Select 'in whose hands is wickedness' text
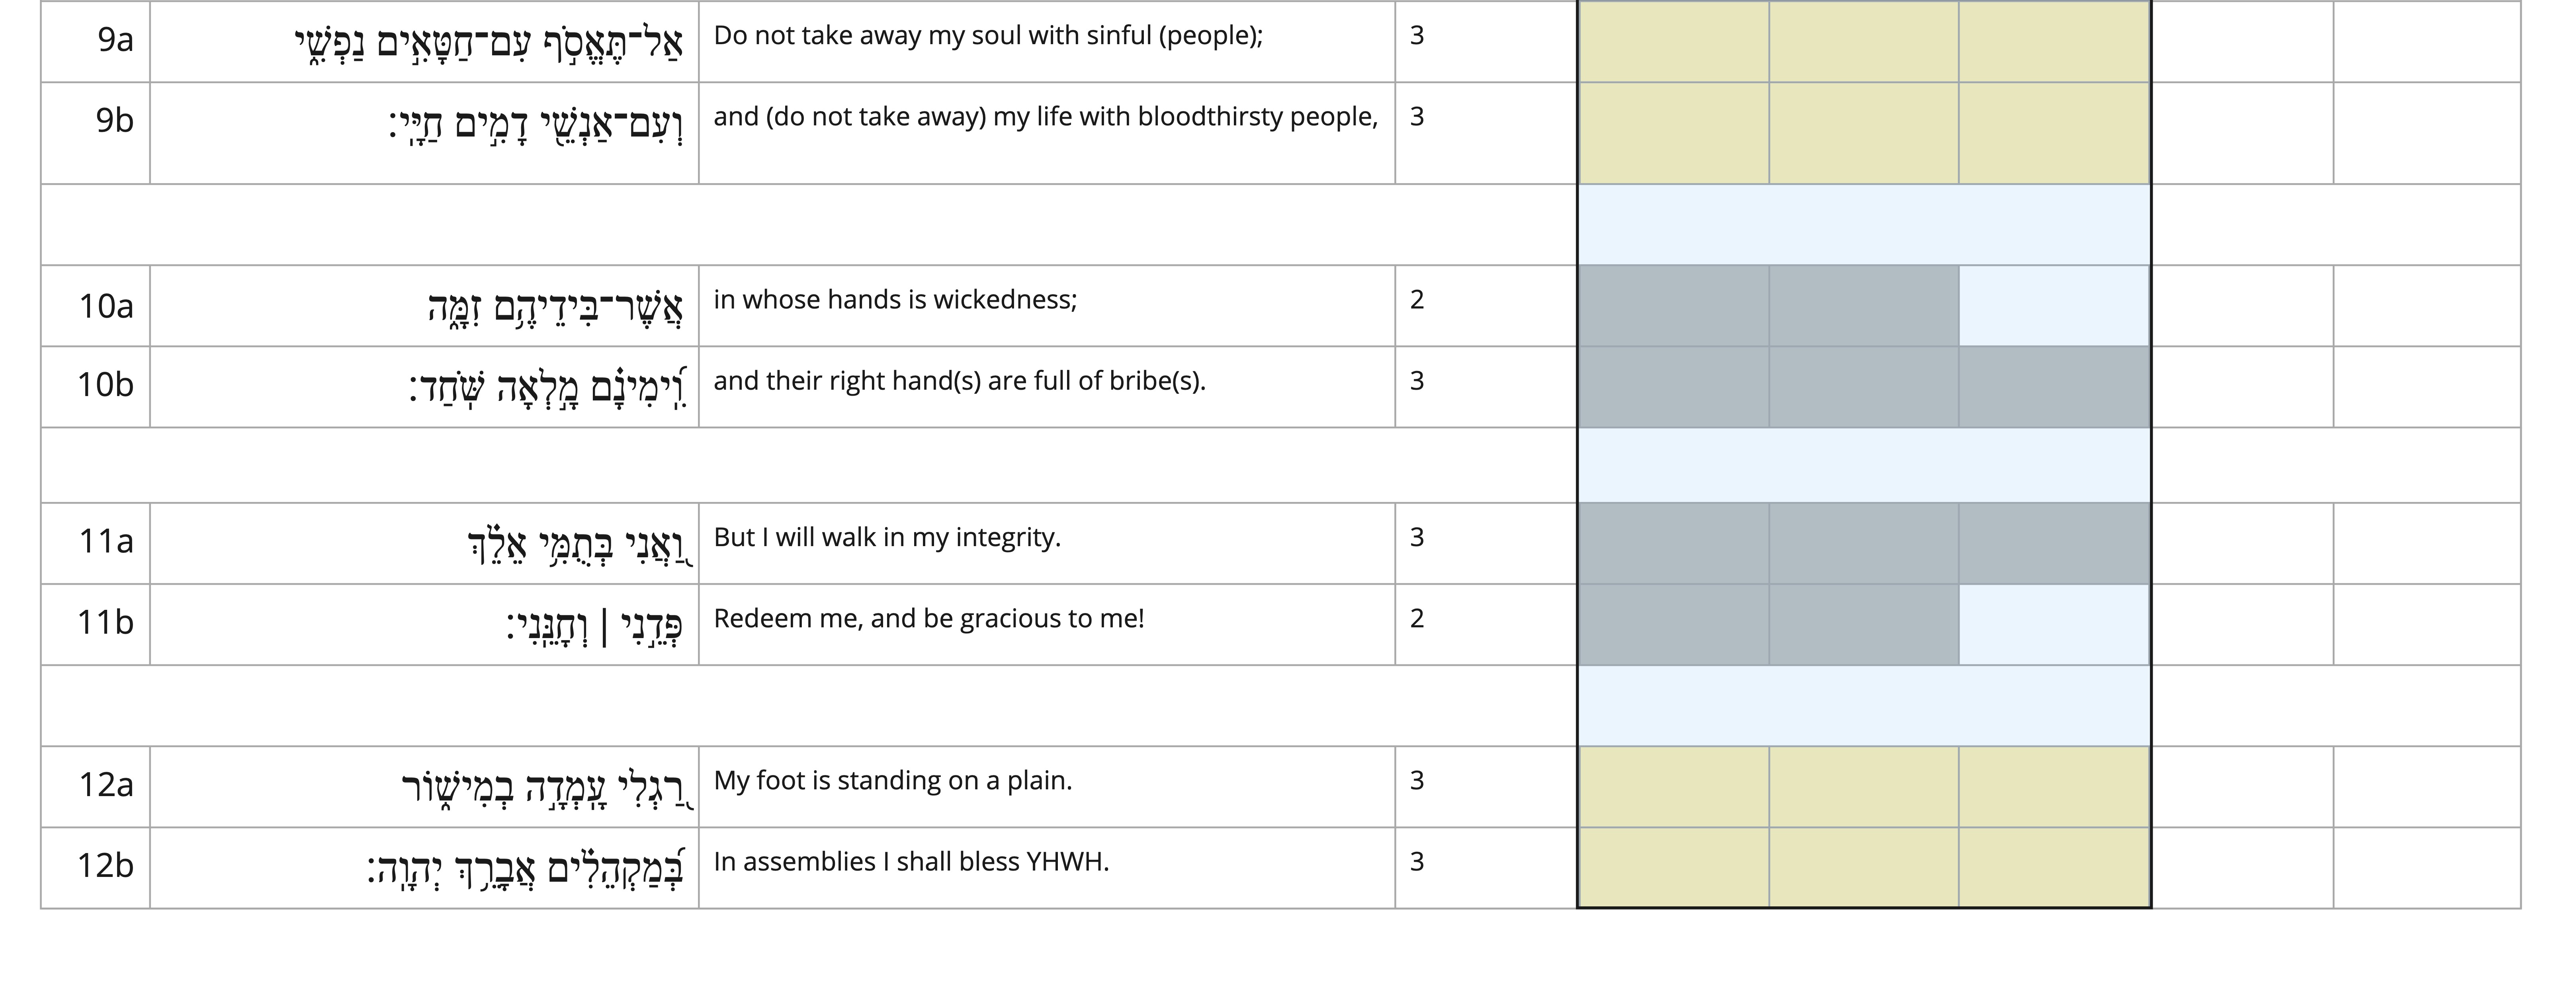2576x984 pixels. 895,300
